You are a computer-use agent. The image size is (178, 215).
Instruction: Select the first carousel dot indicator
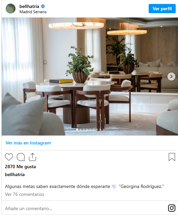(x=77, y=130)
